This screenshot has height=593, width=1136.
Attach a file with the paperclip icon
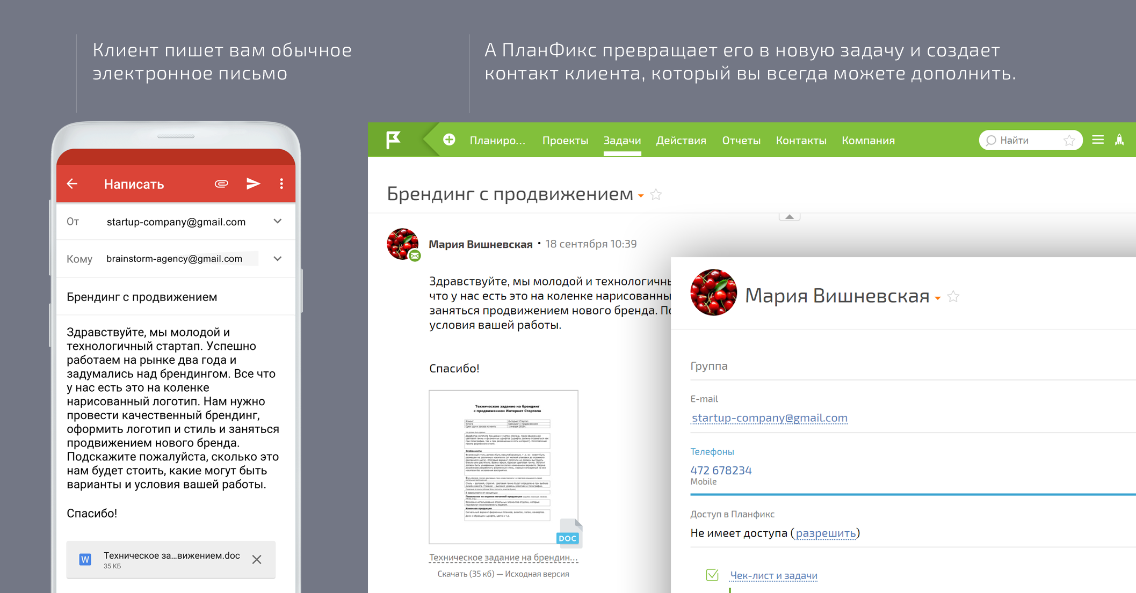click(x=221, y=184)
